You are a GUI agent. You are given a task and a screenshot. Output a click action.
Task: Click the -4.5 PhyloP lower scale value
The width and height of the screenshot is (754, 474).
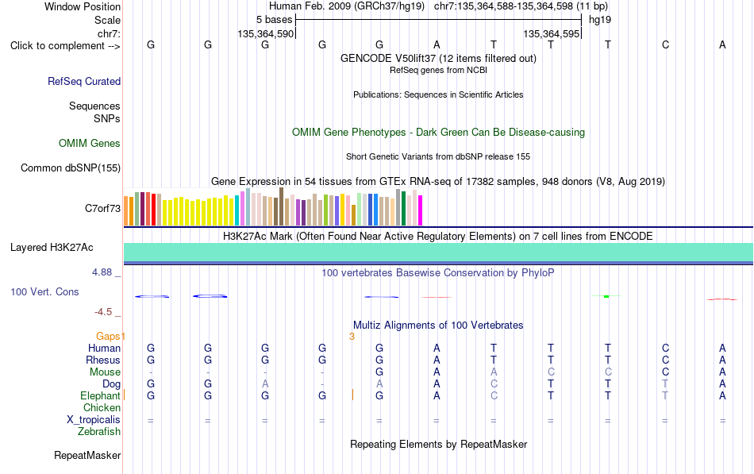point(103,312)
